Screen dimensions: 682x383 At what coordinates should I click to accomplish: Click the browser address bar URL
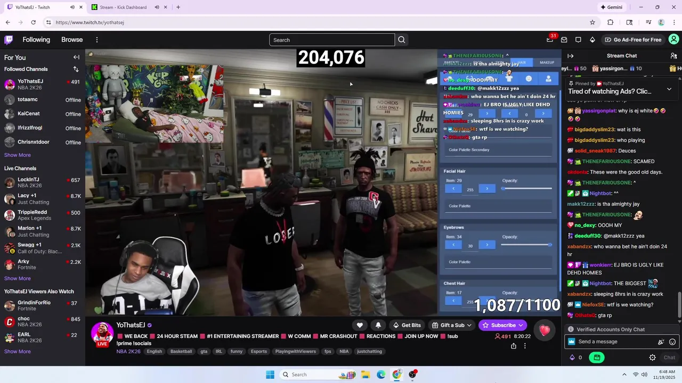click(90, 22)
